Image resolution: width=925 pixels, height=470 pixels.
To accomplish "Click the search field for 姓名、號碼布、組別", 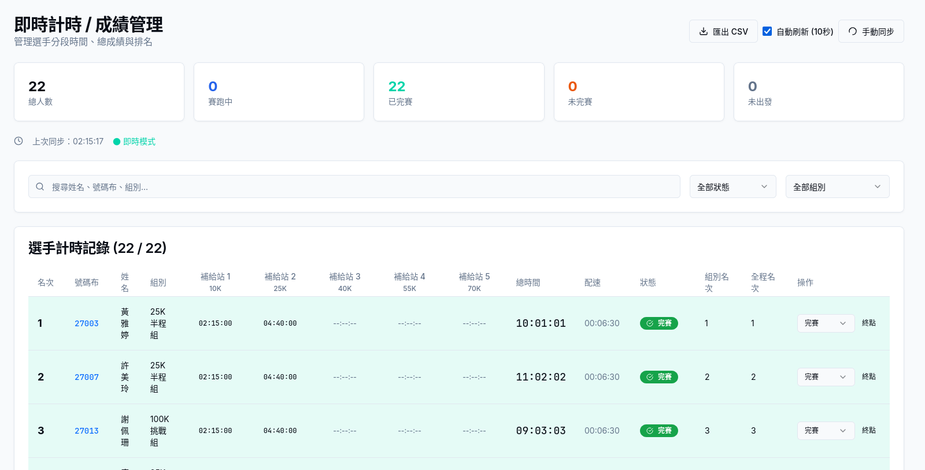I will coord(354,186).
